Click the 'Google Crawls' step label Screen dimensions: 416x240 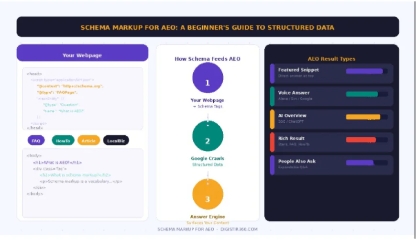pyautogui.click(x=208, y=158)
